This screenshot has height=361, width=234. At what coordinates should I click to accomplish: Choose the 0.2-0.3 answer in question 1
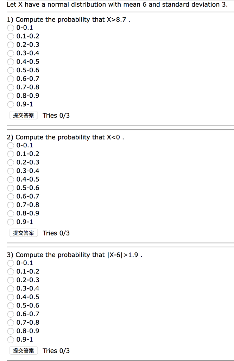tap(11, 45)
